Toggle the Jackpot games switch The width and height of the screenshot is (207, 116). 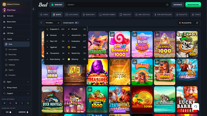coord(77,23)
